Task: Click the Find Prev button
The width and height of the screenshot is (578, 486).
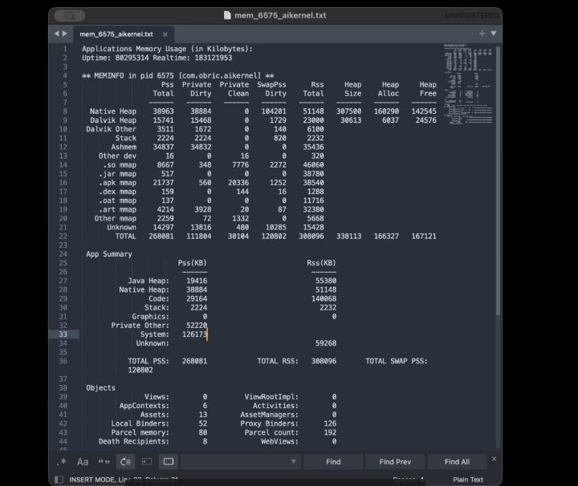Action: coord(395,462)
